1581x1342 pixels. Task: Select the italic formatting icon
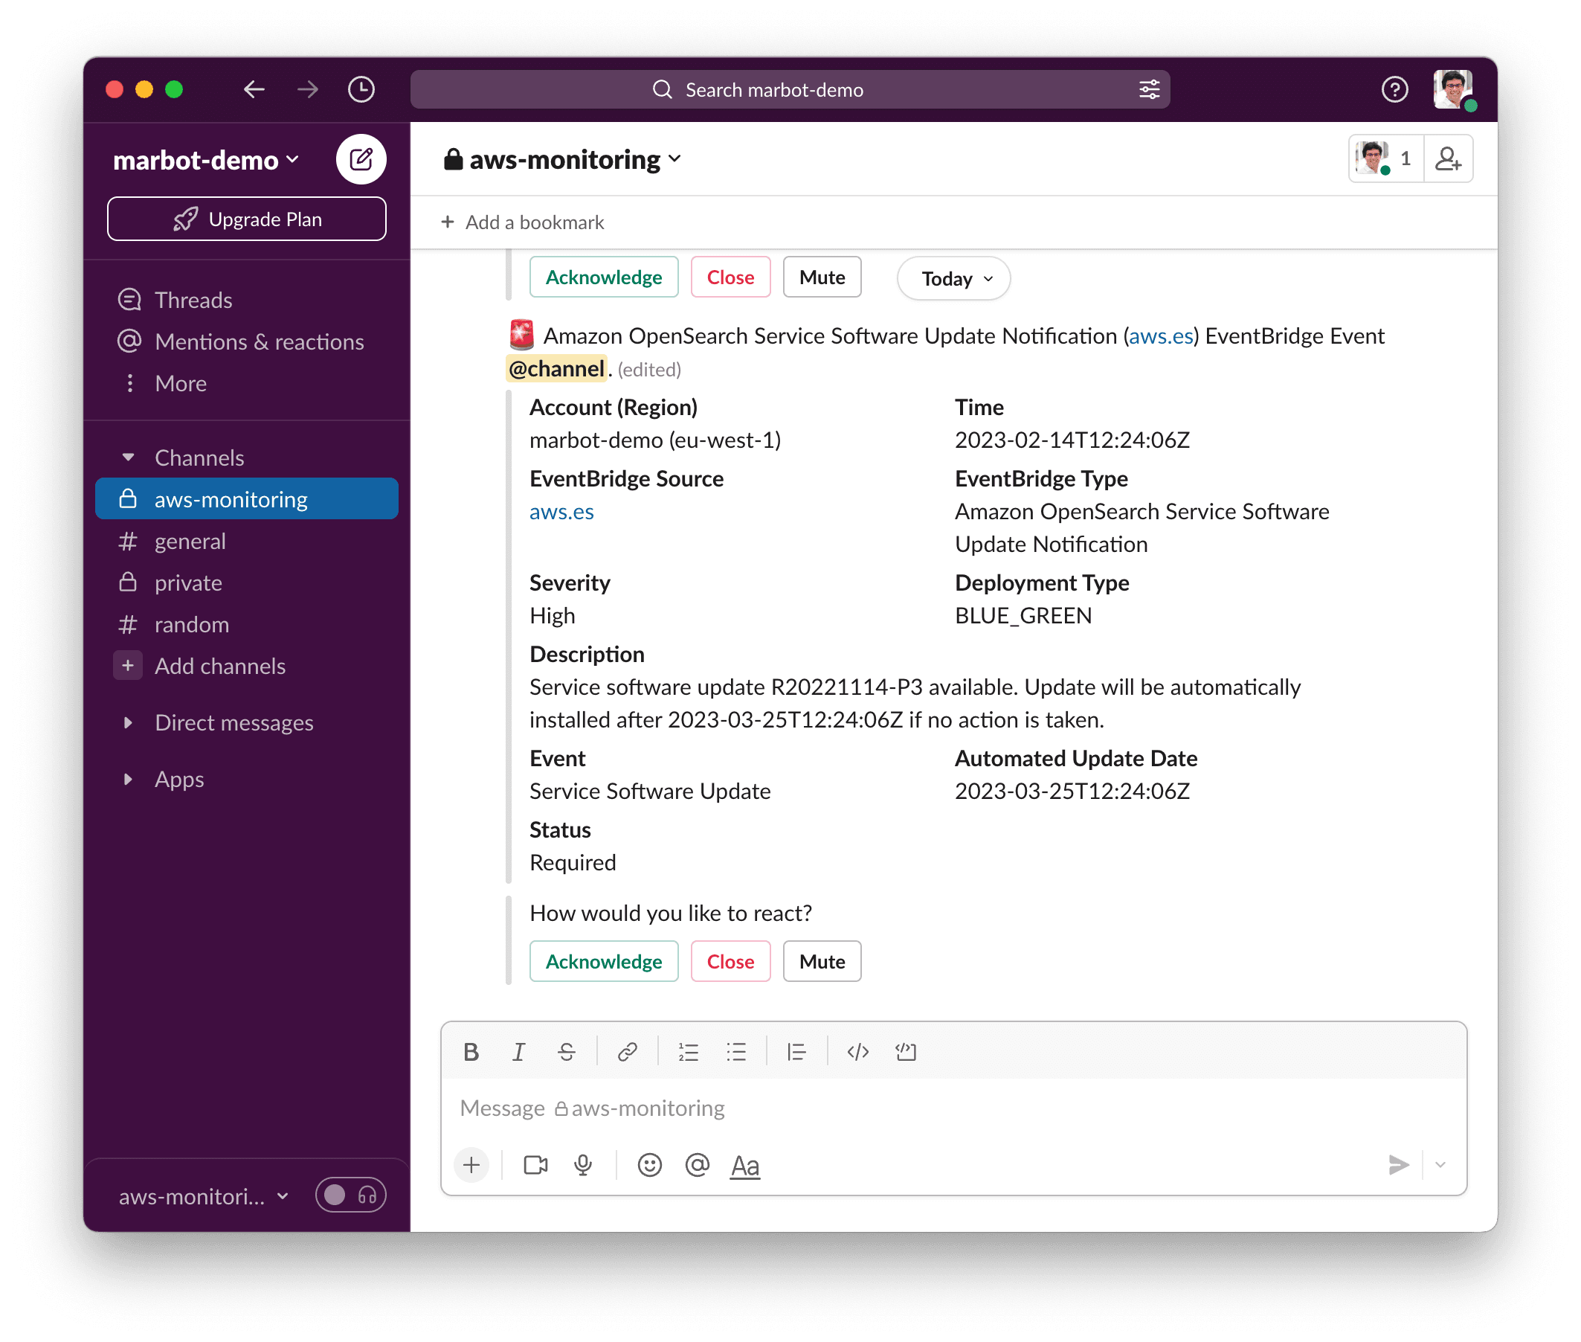coord(518,1052)
